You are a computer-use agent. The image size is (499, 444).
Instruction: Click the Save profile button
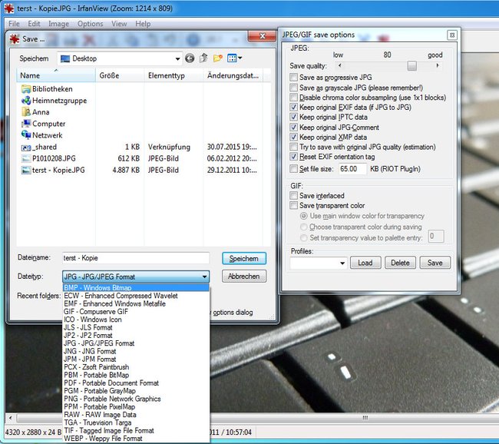click(x=435, y=263)
